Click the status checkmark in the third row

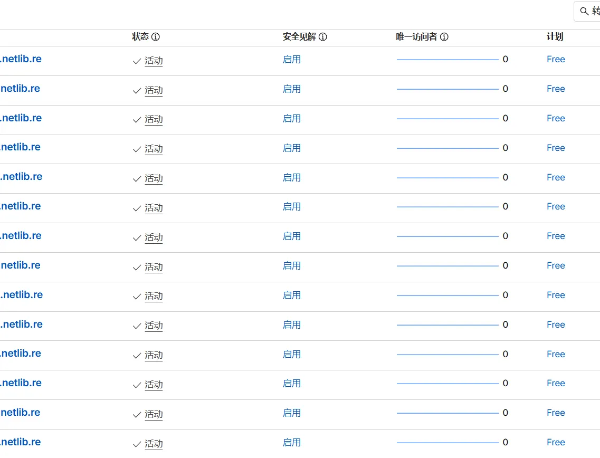[x=137, y=120]
